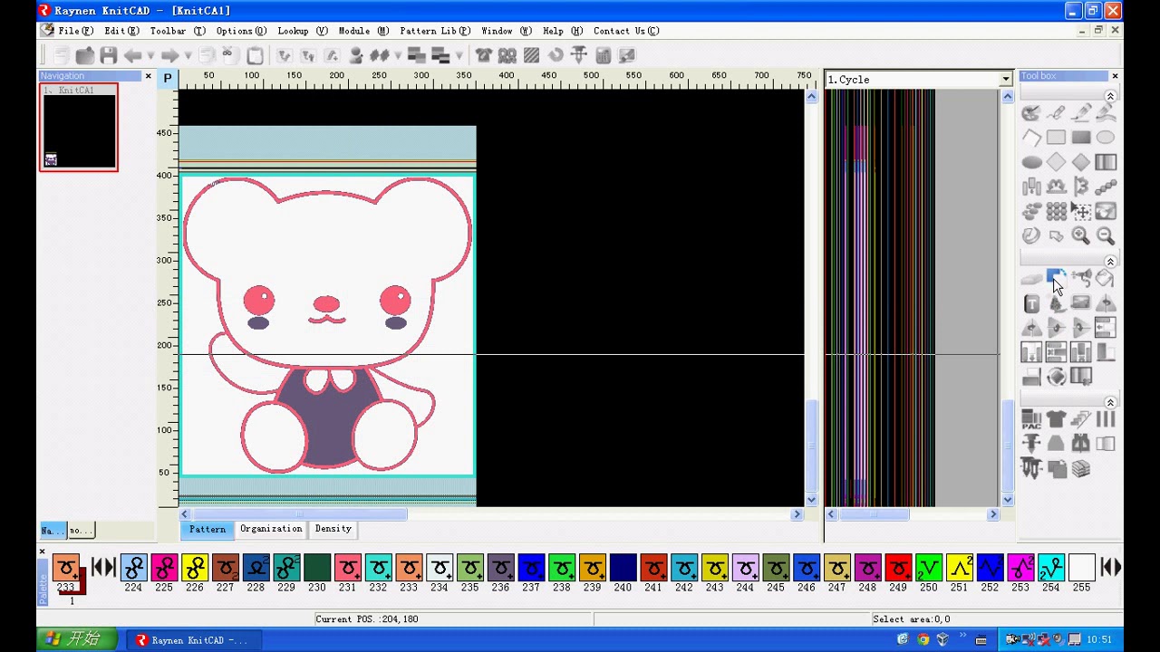Open the 1.Cycle dropdown

click(1005, 80)
